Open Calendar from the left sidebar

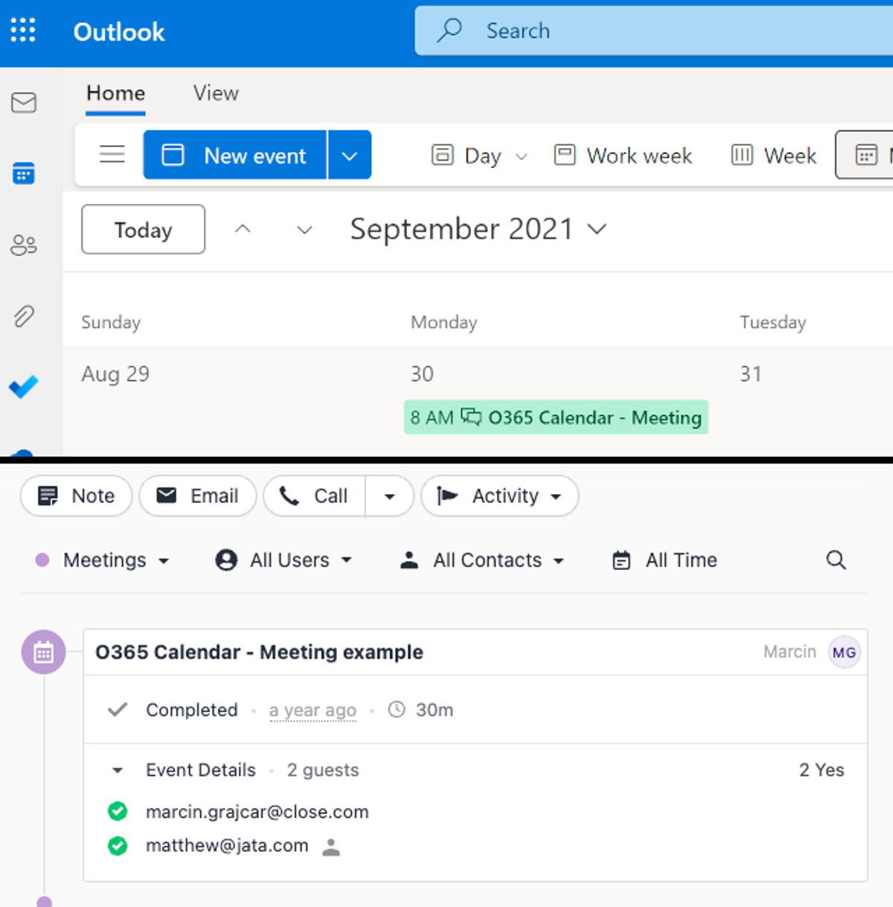tap(24, 173)
